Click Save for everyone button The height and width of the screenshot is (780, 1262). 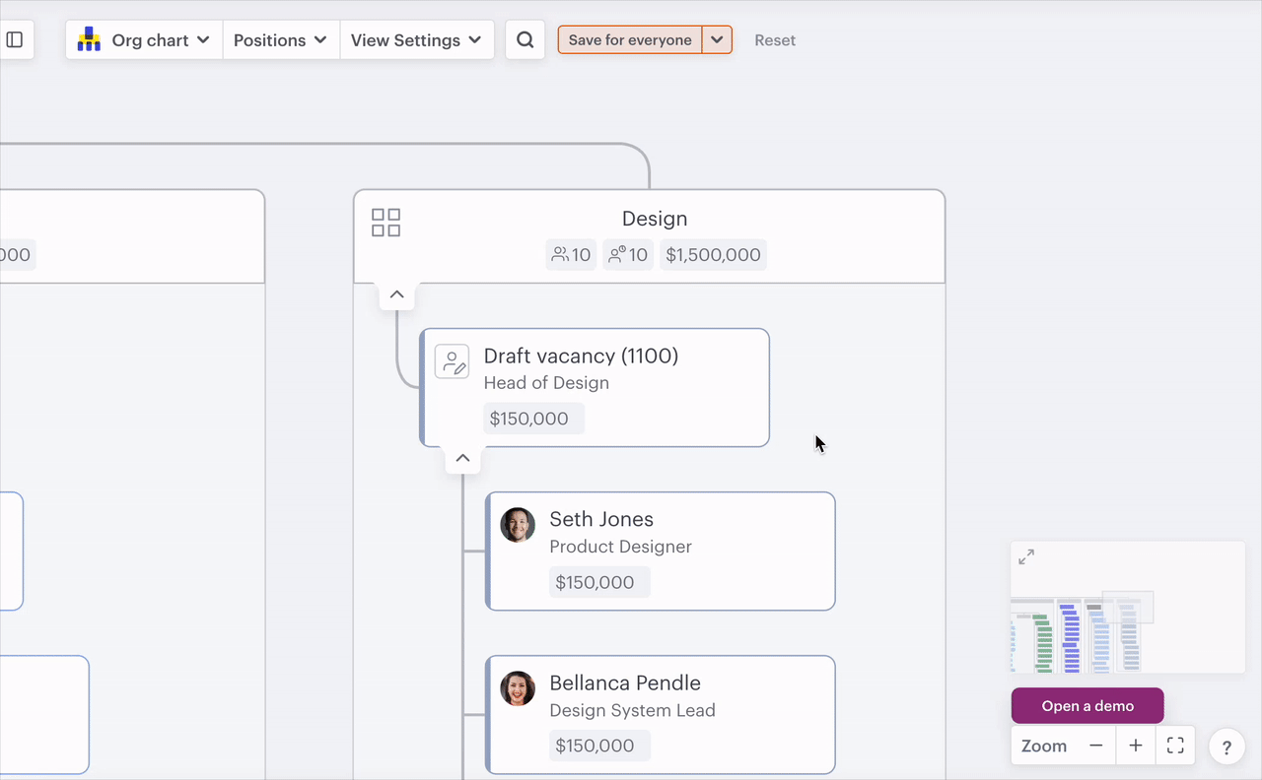tap(630, 40)
